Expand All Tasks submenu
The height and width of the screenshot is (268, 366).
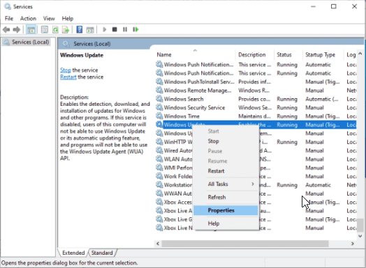[x=226, y=184]
